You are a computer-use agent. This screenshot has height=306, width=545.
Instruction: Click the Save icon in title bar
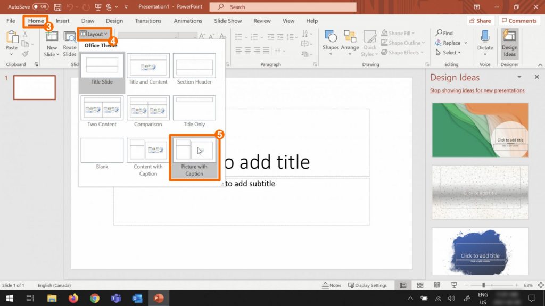point(57,7)
